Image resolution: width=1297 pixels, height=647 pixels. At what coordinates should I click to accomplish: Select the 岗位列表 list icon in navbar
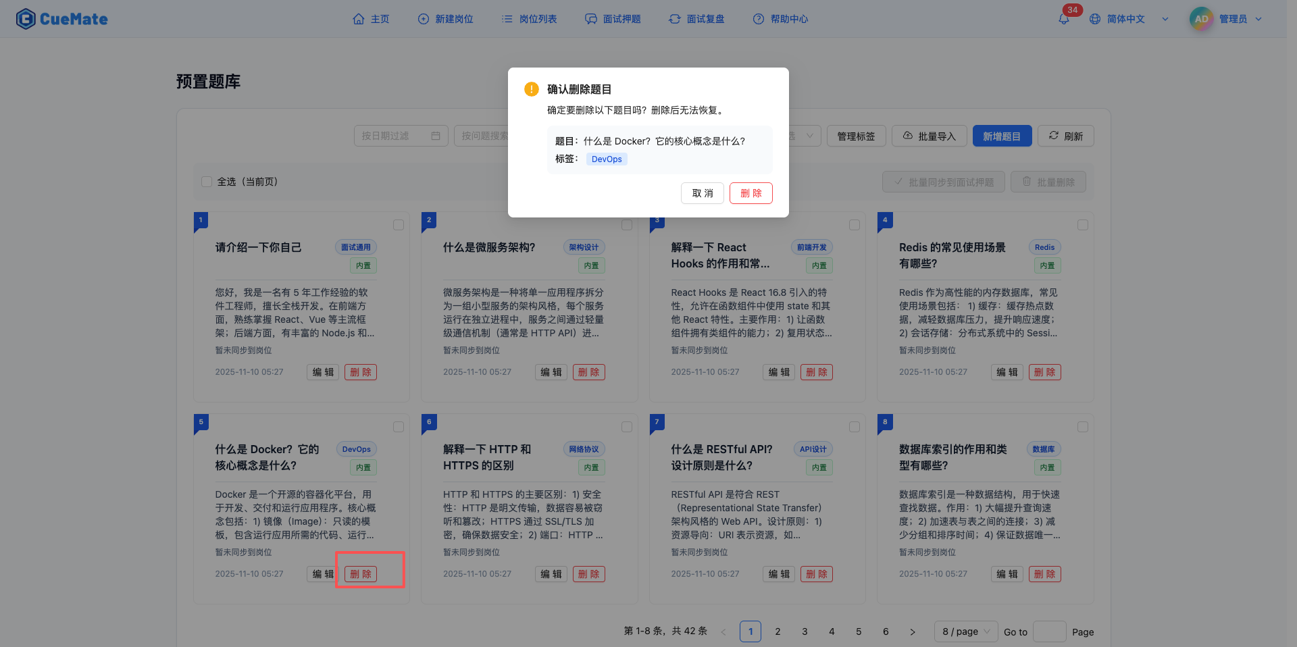[505, 19]
